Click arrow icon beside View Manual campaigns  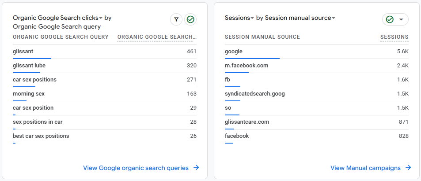pyautogui.click(x=408, y=168)
